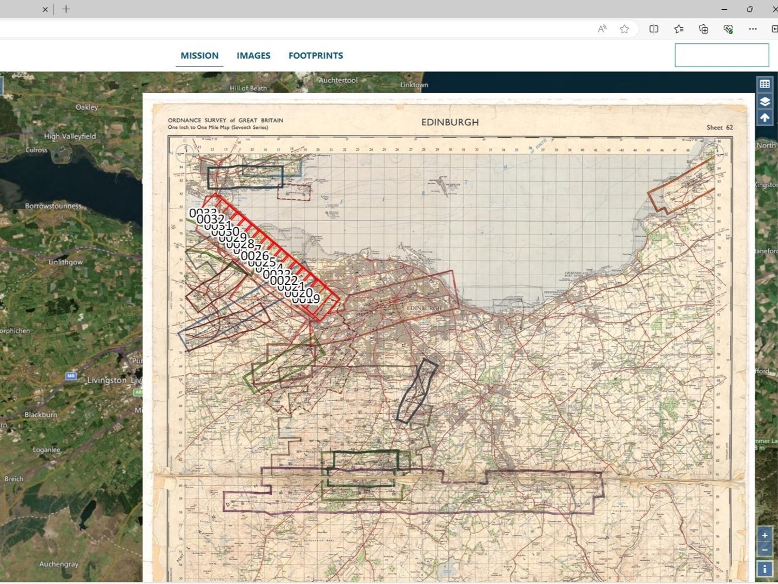Toggle split screen view in browser toolbar

(x=654, y=29)
